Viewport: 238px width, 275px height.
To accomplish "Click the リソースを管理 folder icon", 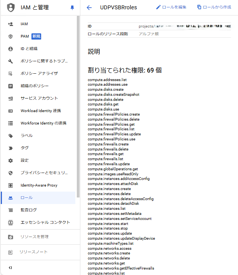I will coord(10,237).
